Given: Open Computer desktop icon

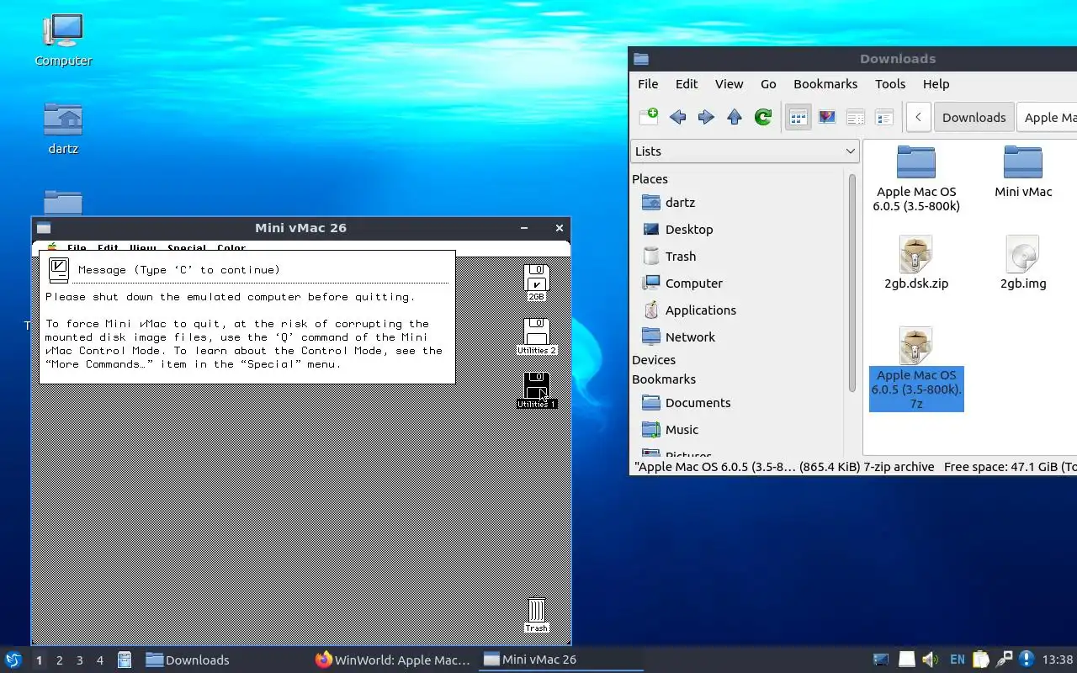Looking at the screenshot, I should coord(63,40).
